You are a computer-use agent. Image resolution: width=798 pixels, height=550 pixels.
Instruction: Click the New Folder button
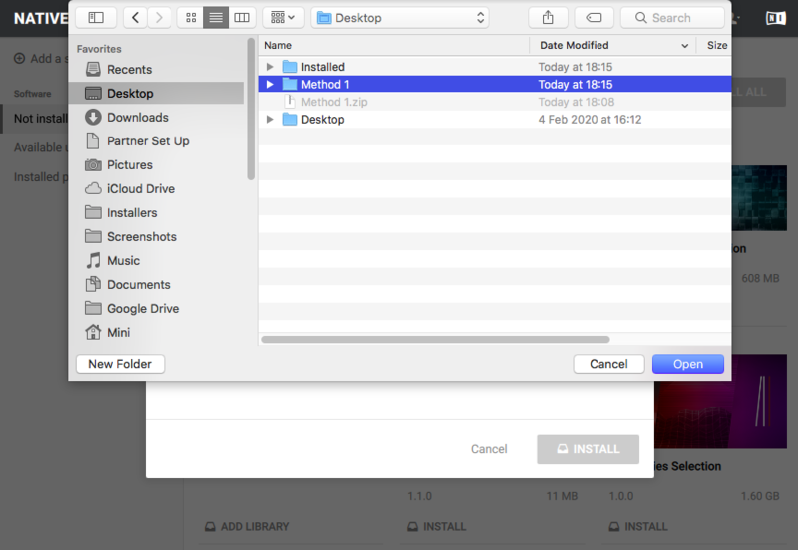click(120, 364)
